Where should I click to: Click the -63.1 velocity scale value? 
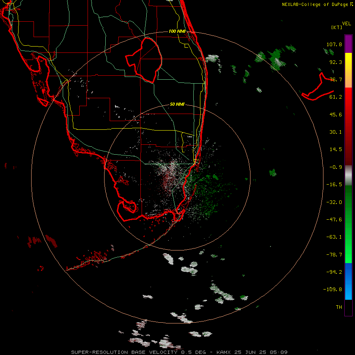[334, 237]
